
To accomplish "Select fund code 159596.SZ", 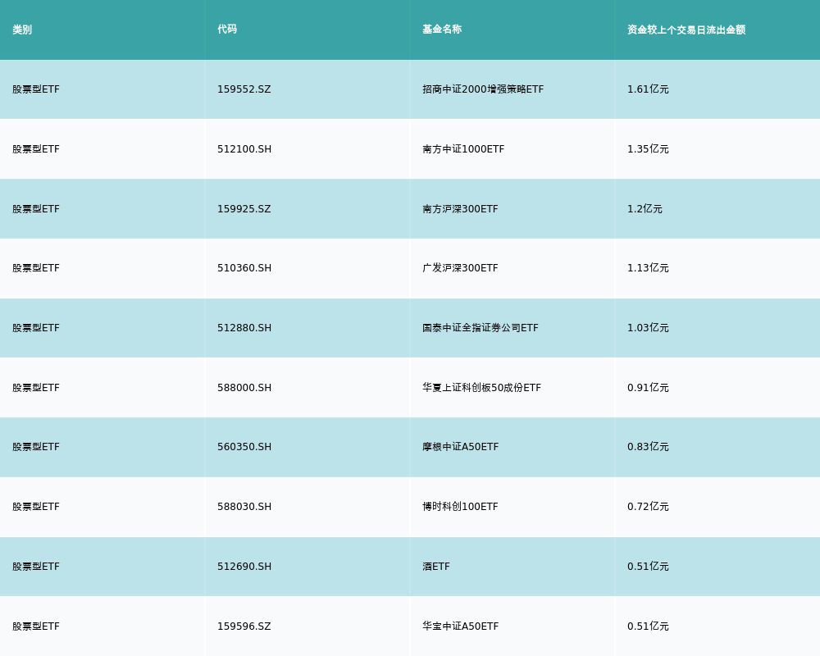I will coord(244,626).
